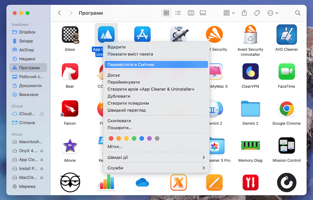The image size is (313, 200).
Task: Open the OneDrive cloud icon
Action: tap(142, 183)
